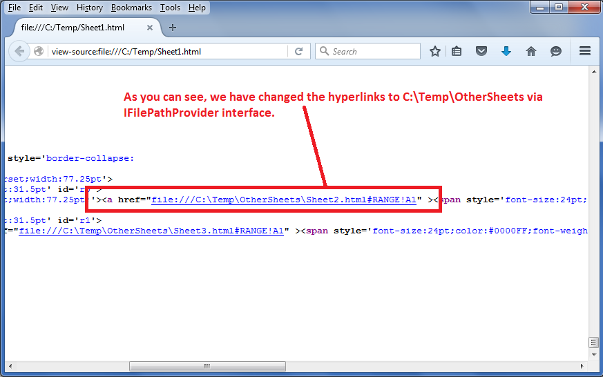This screenshot has height=377, width=603.
Task: Save page to Pocket
Action: point(482,51)
